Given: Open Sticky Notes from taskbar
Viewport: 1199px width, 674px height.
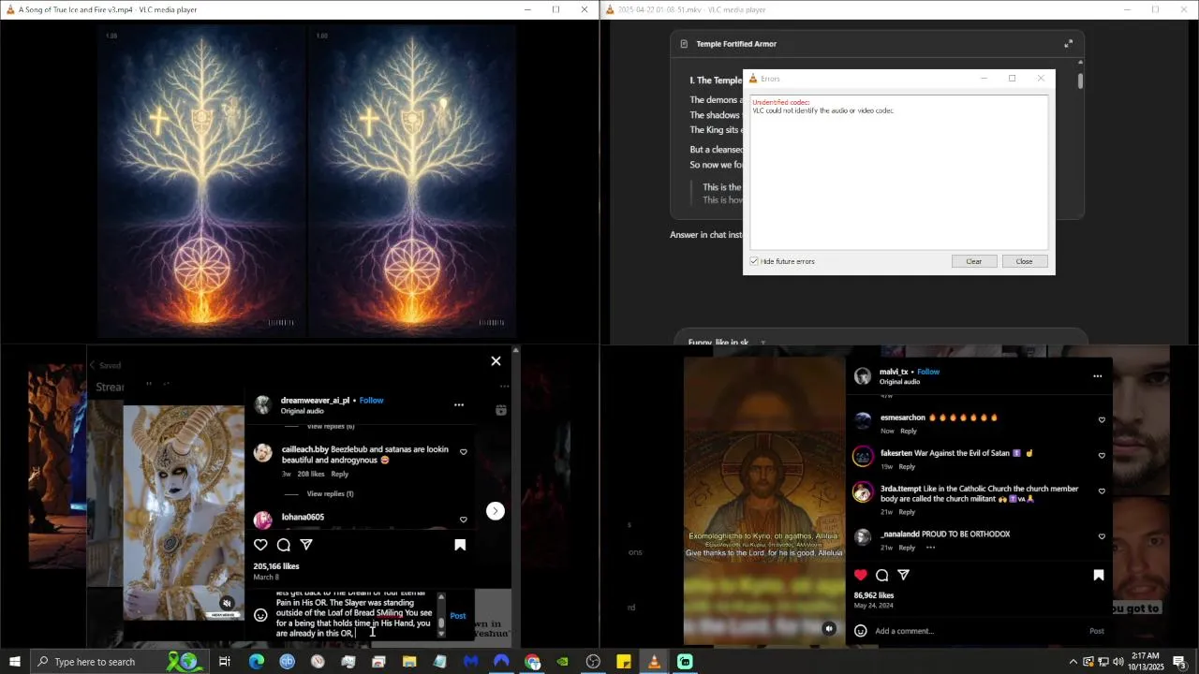Looking at the screenshot, I should coord(624,662).
